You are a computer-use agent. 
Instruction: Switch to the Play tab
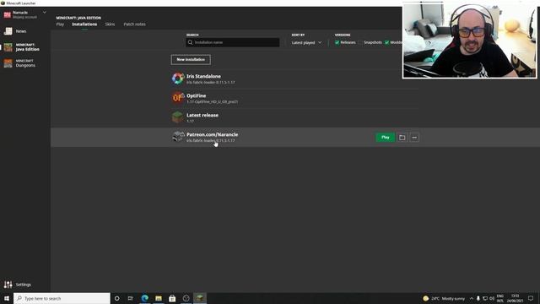(x=60, y=24)
